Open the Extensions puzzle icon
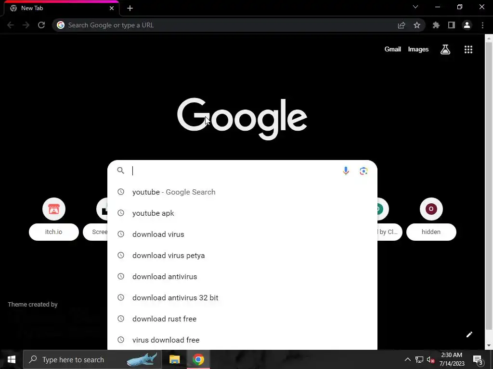The image size is (493, 369). pyautogui.click(x=436, y=25)
